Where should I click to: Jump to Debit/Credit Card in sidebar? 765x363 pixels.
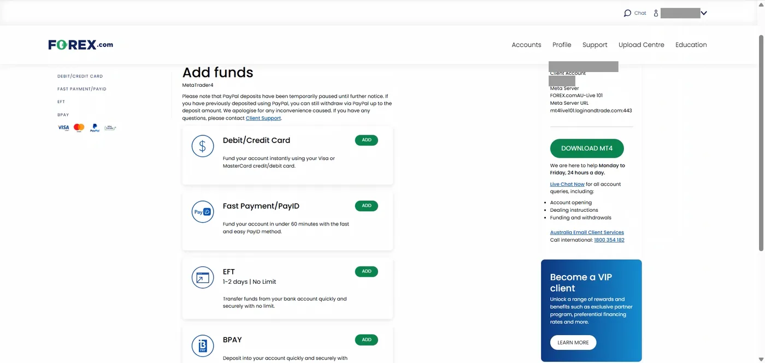tap(80, 76)
